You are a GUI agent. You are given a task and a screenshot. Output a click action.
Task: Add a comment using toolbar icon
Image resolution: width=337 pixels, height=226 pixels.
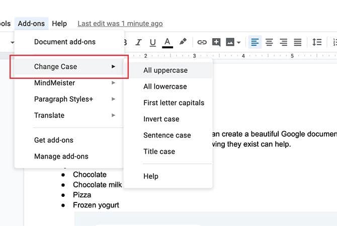point(216,42)
